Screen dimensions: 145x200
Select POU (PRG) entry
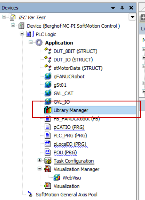[65, 152]
